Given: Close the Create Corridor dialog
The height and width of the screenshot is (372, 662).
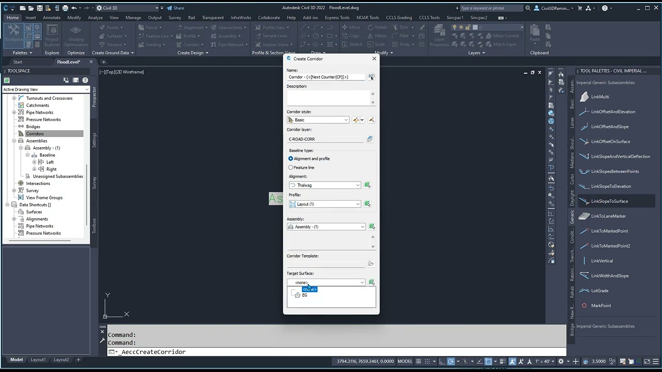Looking at the screenshot, I should point(374,59).
